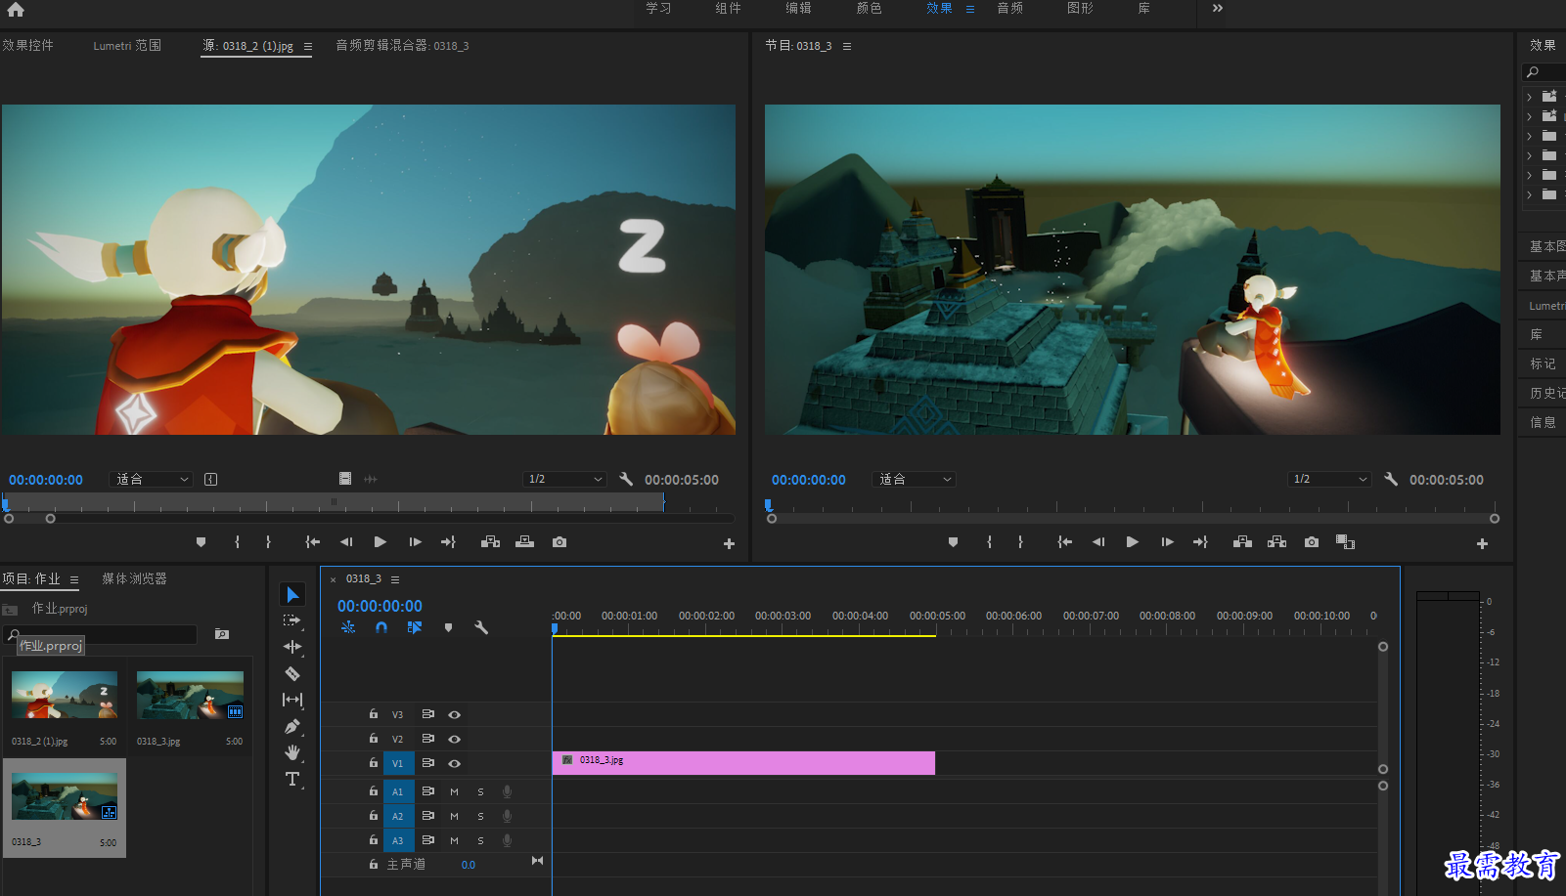Mute audio track A1
Screen dimensions: 1566x896
pos(454,791)
